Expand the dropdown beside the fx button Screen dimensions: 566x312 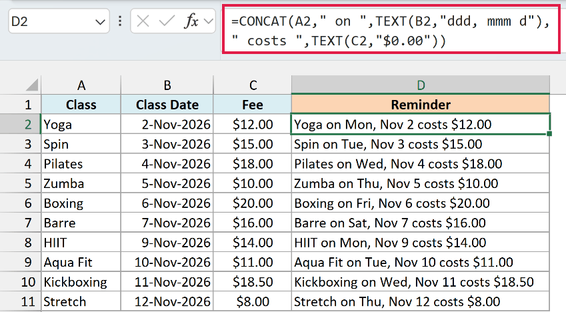(208, 21)
